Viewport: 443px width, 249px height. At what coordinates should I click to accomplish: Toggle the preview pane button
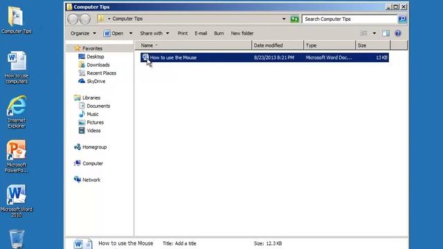[x=386, y=33]
